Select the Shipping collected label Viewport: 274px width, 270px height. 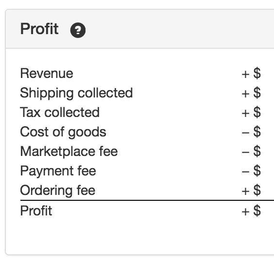click(x=77, y=93)
